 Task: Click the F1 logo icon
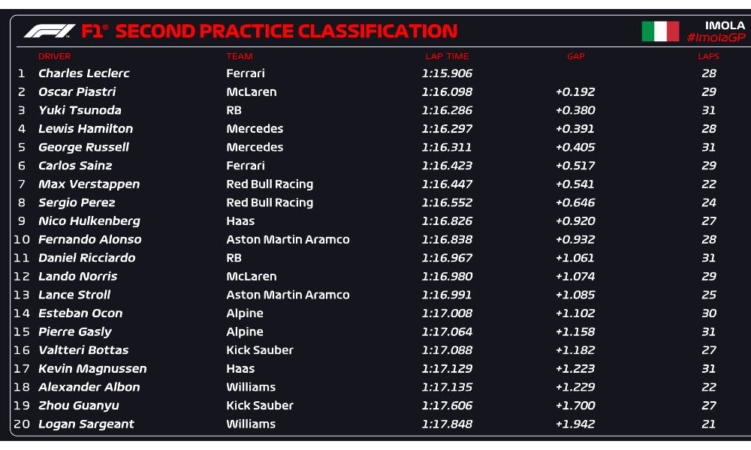(x=50, y=31)
